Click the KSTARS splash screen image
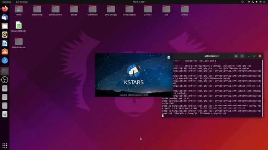Image resolution: width=268 pixels, height=150 pixels. pyautogui.click(x=134, y=75)
